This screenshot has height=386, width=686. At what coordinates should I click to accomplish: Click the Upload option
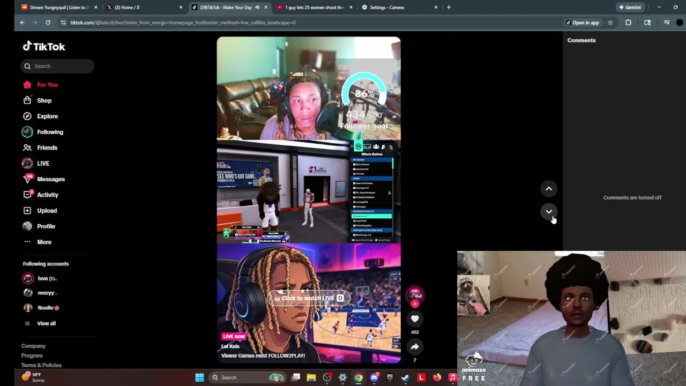(x=40, y=211)
